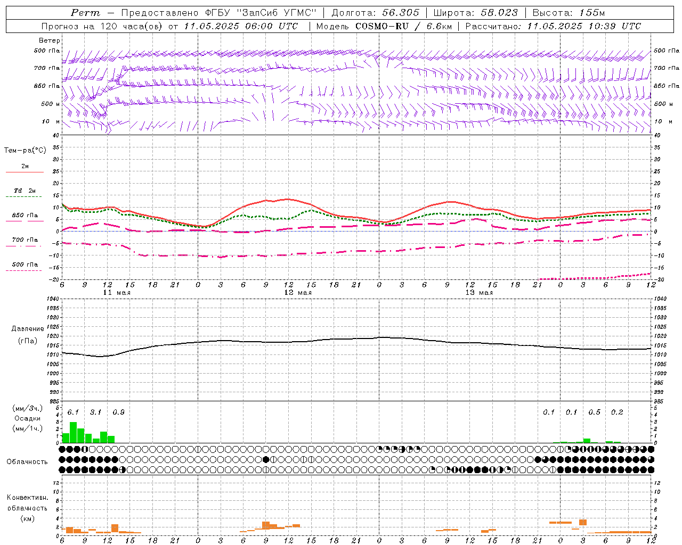This screenshot has width=682, height=545.
Task: Click the "Рассчитано: 11.05.2025 10:39 UTC" text
Action: tap(553, 26)
